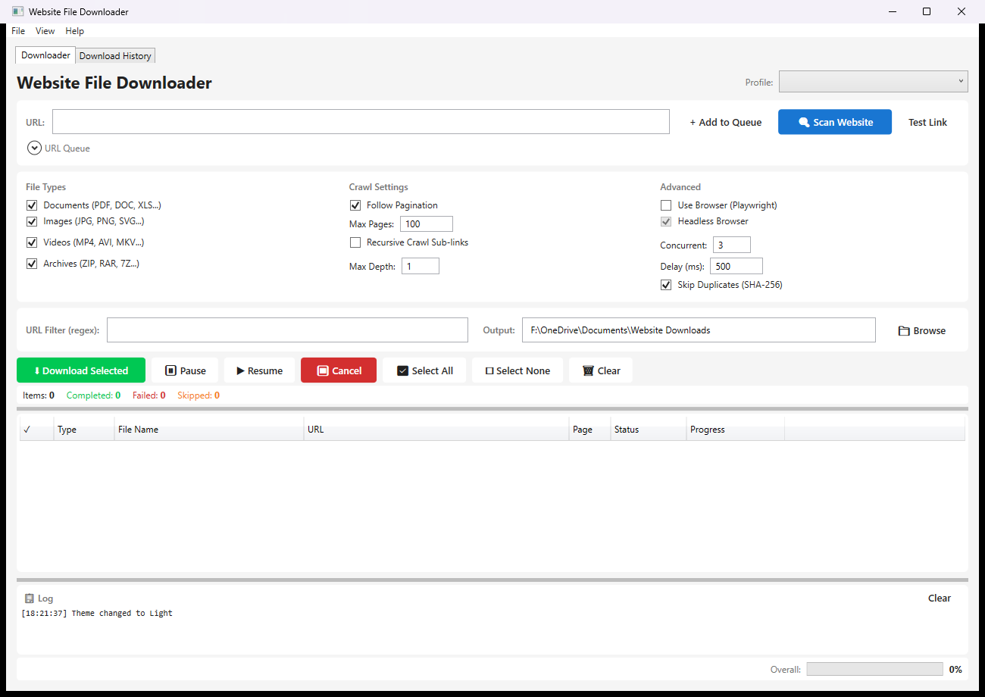This screenshot has height=697, width=985.
Task: Click the folder icon next to Browse
Action: tap(903, 331)
